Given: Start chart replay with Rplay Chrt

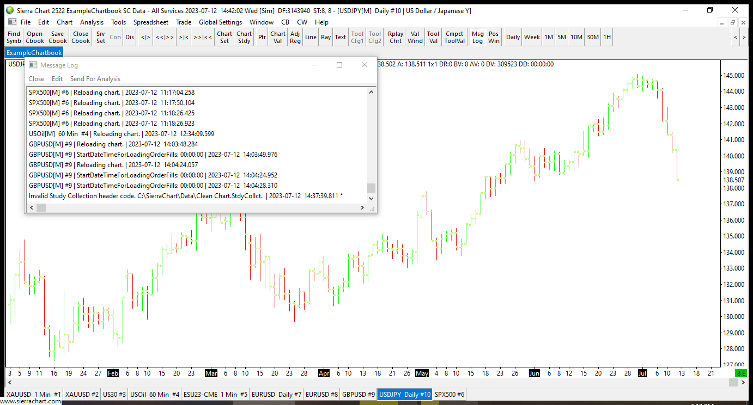Looking at the screenshot, I should pos(396,37).
